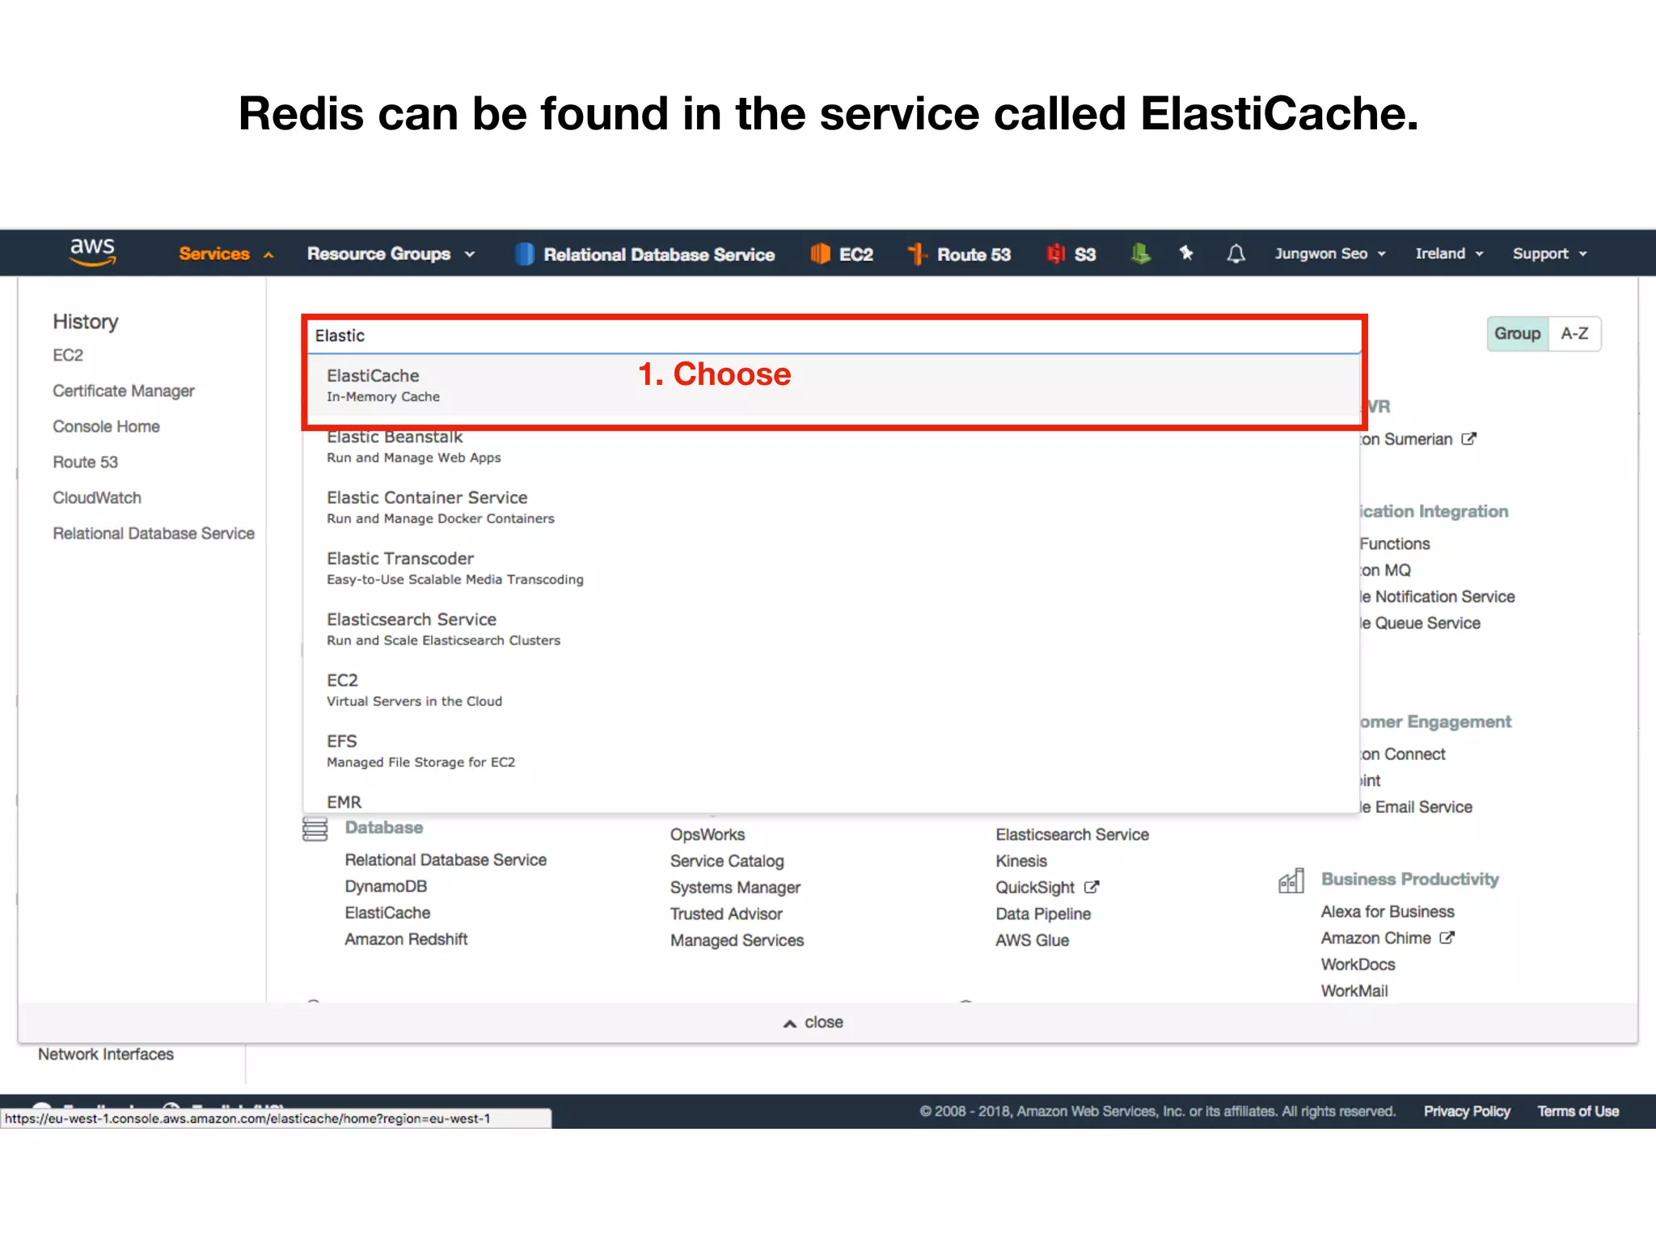Open the Resource Groups dropdown
The width and height of the screenshot is (1656, 1242).
tap(391, 254)
